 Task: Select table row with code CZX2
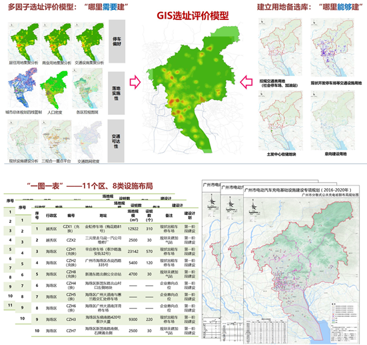tap(115, 240)
